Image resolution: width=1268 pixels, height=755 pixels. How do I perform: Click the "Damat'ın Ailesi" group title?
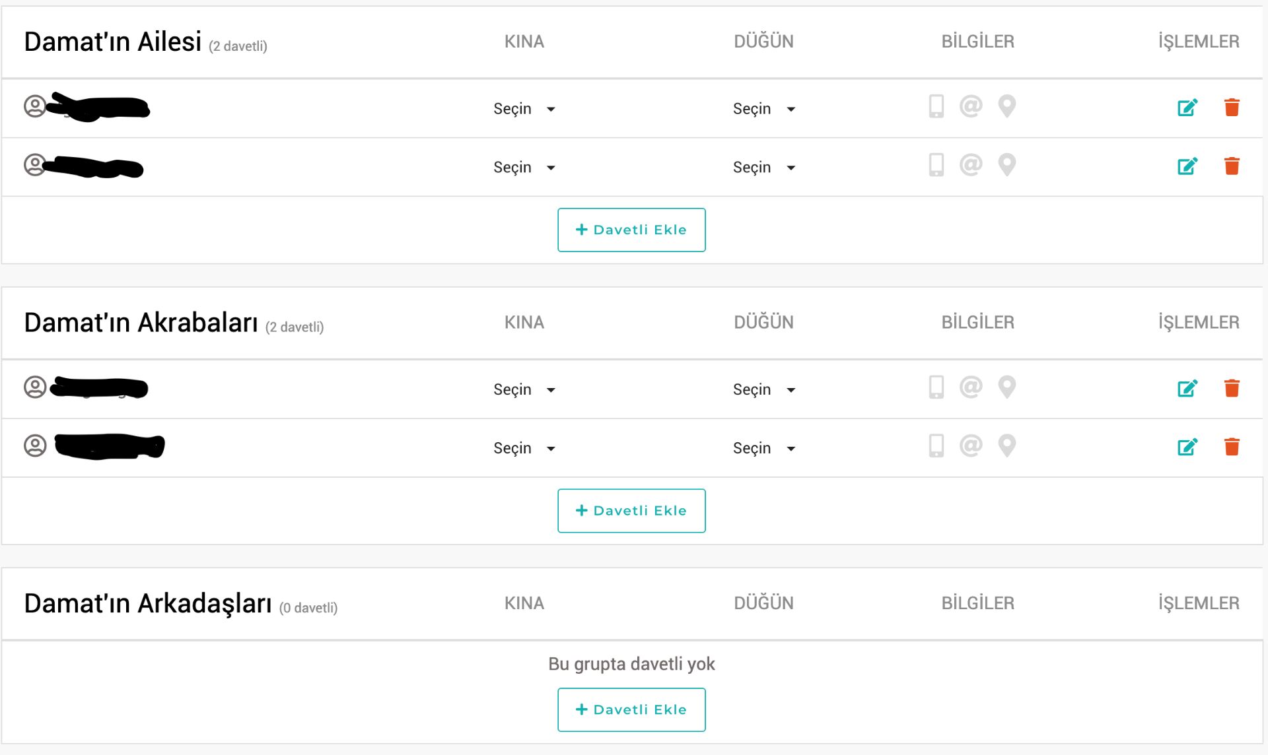pyautogui.click(x=112, y=42)
